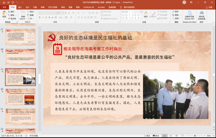Toggle the notes pane in the status bar

click(x=147, y=136)
